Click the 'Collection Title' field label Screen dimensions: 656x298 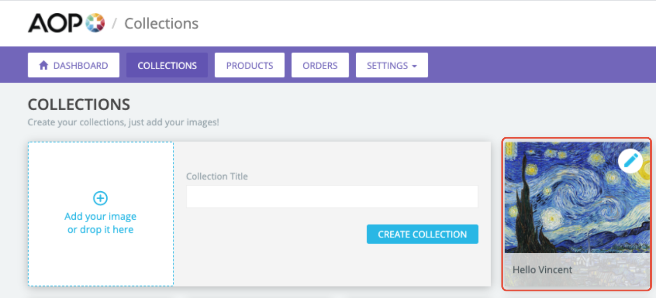(217, 176)
